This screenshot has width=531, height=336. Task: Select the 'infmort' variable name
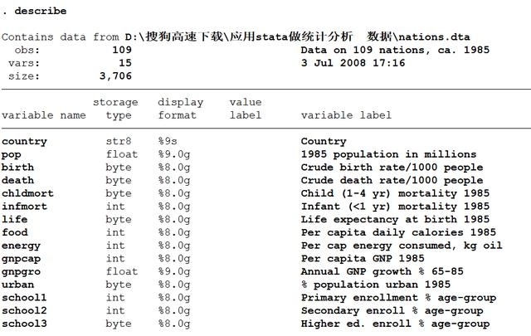[x=24, y=207]
